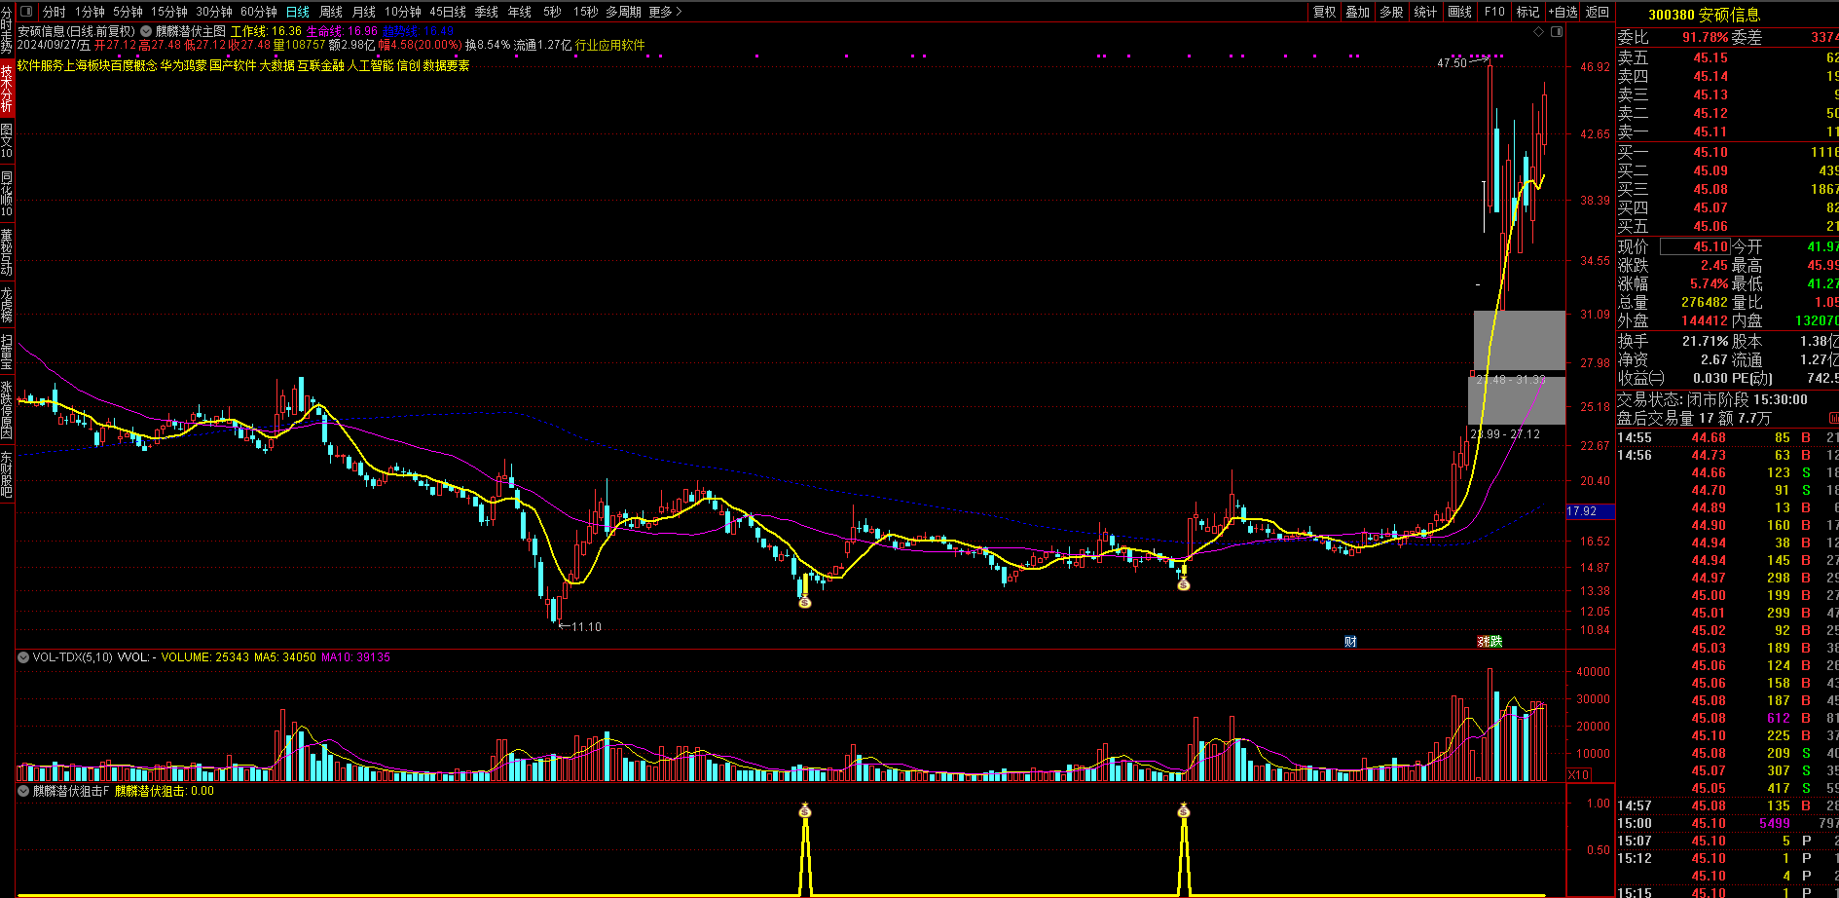Open the 麒麟潜伏狙击F indicator dropdown arrow
Viewport: 1839px width, 898px height.
23,791
